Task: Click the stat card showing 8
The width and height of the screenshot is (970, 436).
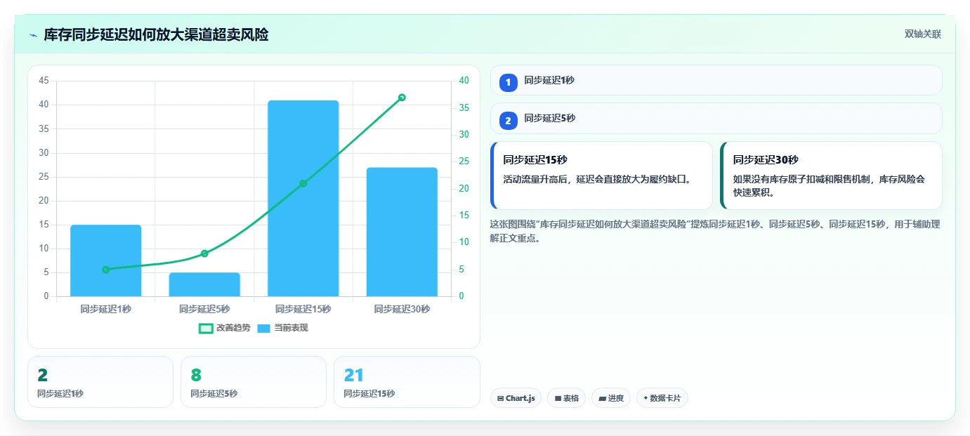Action: tap(254, 382)
